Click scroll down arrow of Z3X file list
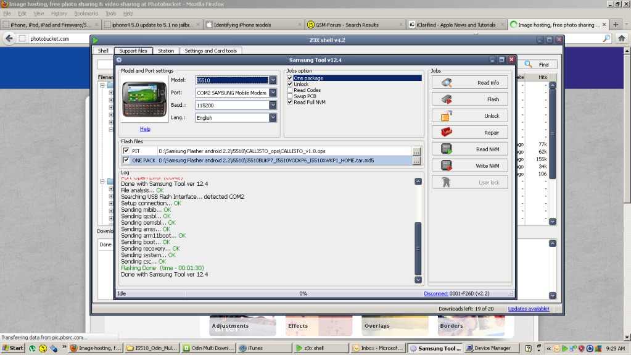The width and height of the screenshot is (631, 355). [553, 222]
